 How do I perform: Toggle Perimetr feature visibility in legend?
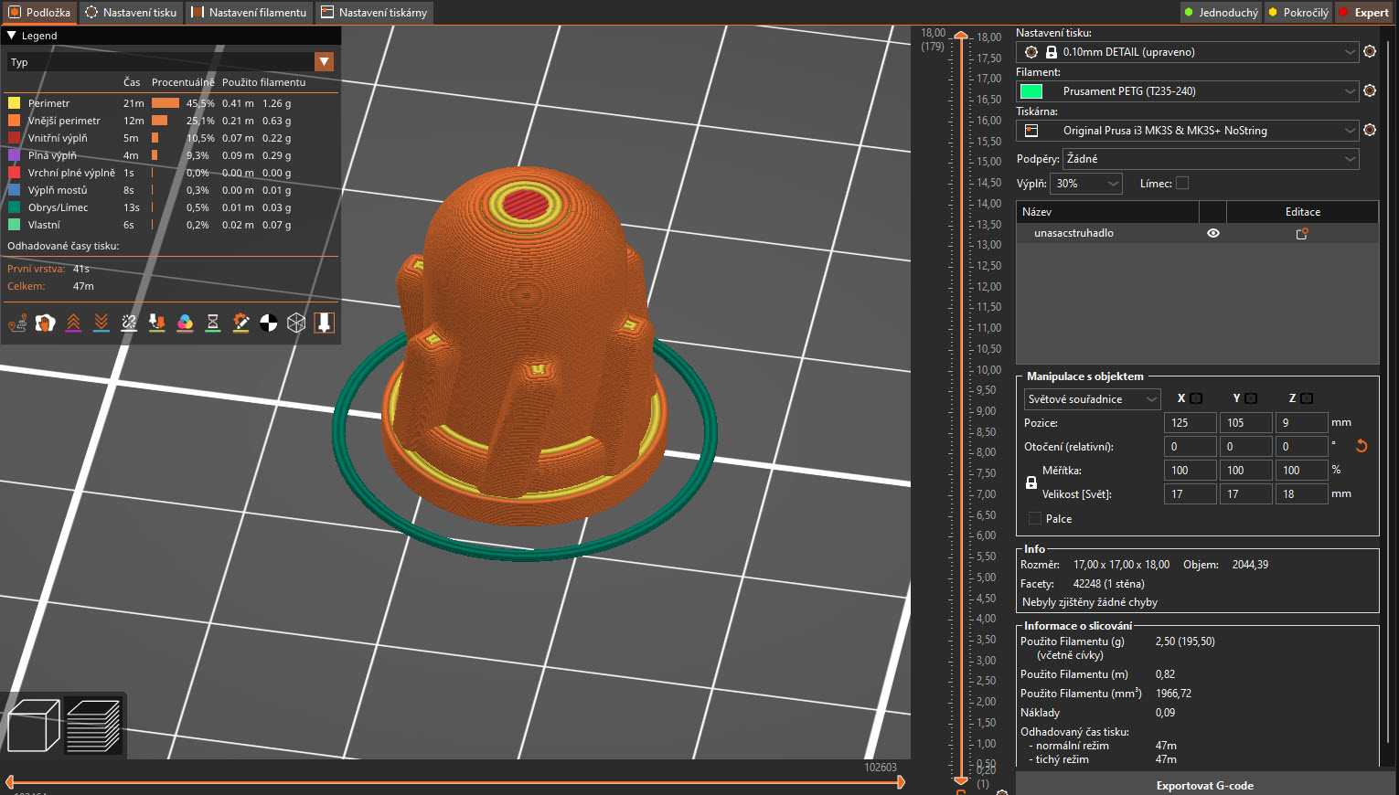172,103
